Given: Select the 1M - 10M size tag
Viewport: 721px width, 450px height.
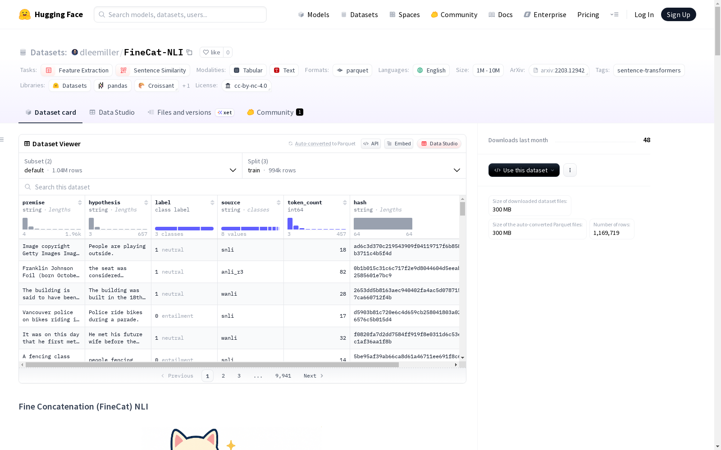Looking at the screenshot, I should pos(488,70).
